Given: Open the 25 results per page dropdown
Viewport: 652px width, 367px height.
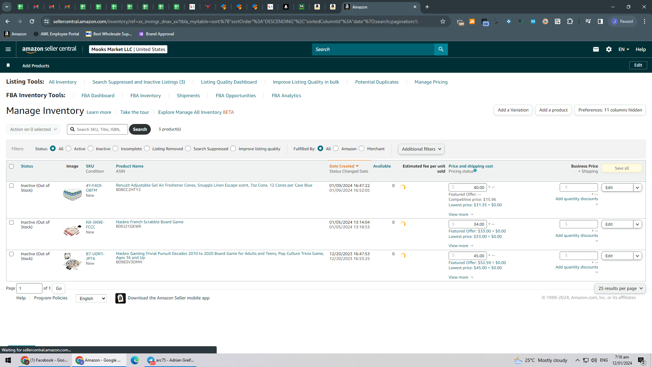Looking at the screenshot, I should (x=620, y=289).
